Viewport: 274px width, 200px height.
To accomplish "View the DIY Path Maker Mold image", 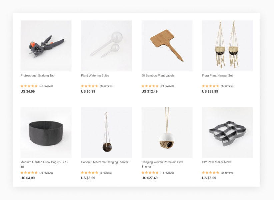I will (227, 132).
